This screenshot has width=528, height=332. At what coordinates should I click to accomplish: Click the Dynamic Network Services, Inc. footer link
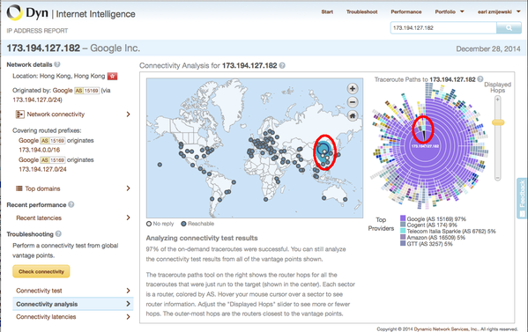tap(446, 329)
